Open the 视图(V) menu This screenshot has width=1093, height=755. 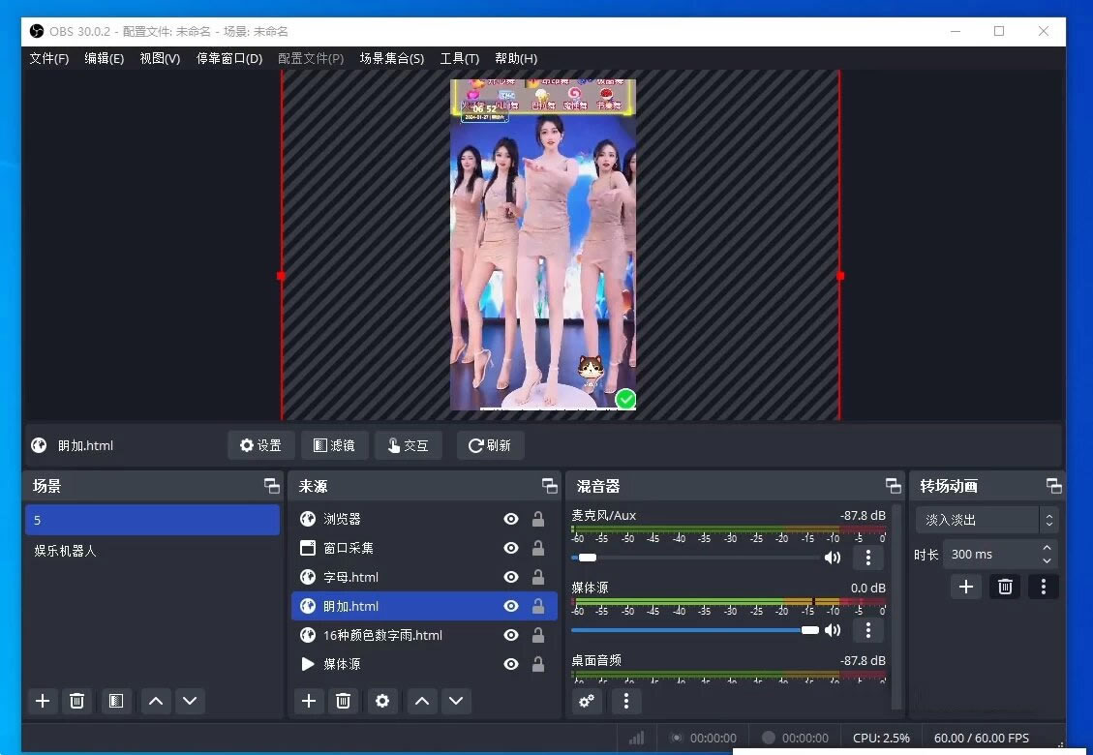click(160, 58)
